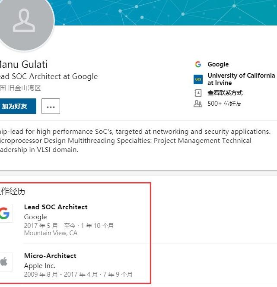Click the connections people icon

point(198,104)
